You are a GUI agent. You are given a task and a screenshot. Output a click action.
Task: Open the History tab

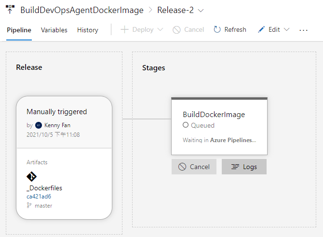point(88,30)
